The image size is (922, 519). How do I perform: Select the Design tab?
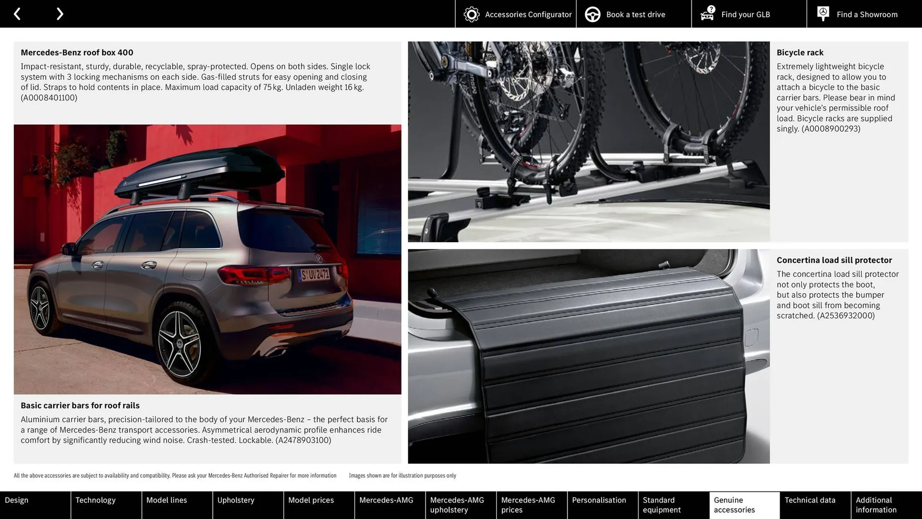click(x=17, y=500)
